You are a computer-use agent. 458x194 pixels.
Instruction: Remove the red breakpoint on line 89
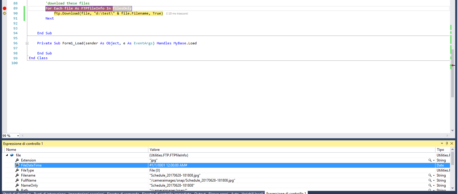click(4, 8)
